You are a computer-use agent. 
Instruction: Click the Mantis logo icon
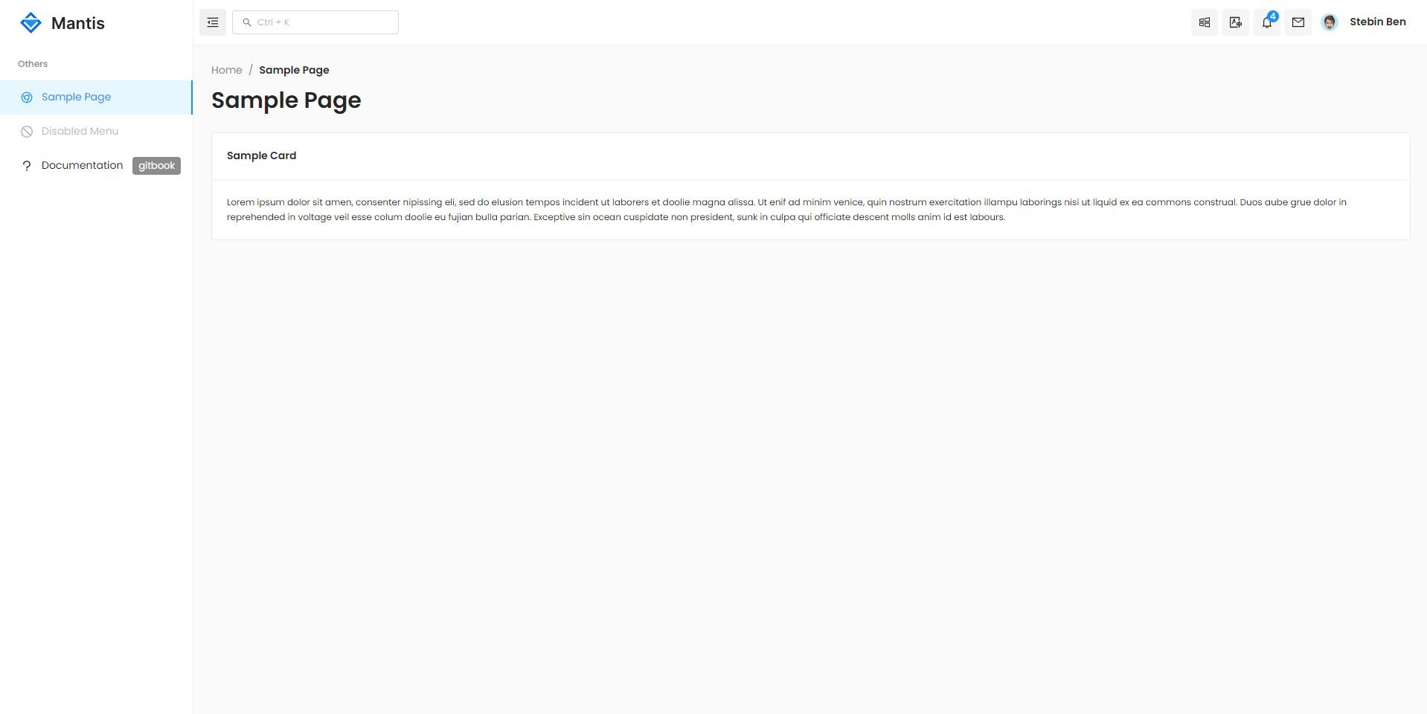click(31, 23)
